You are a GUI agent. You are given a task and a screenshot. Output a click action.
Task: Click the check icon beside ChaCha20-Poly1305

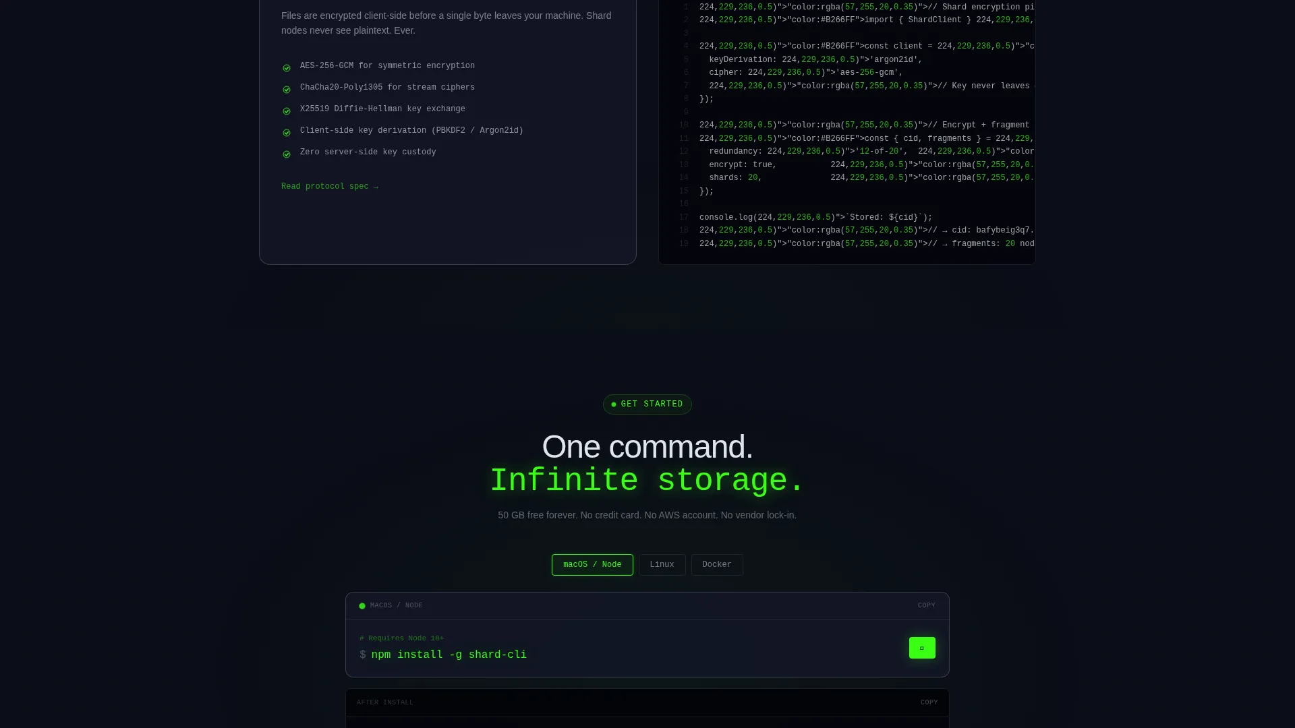point(287,90)
